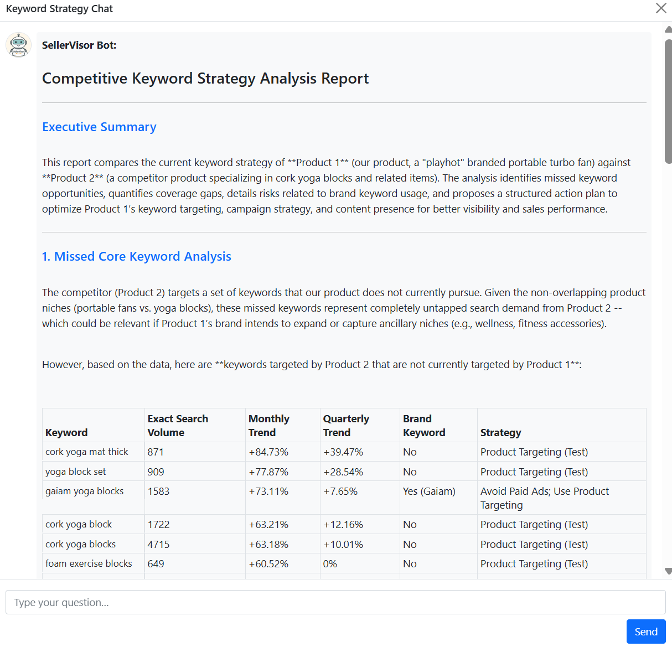The image size is (672, 647).
Task: Select the 'cork yoga blocks' keyword cell
Action: pos(93,544)
